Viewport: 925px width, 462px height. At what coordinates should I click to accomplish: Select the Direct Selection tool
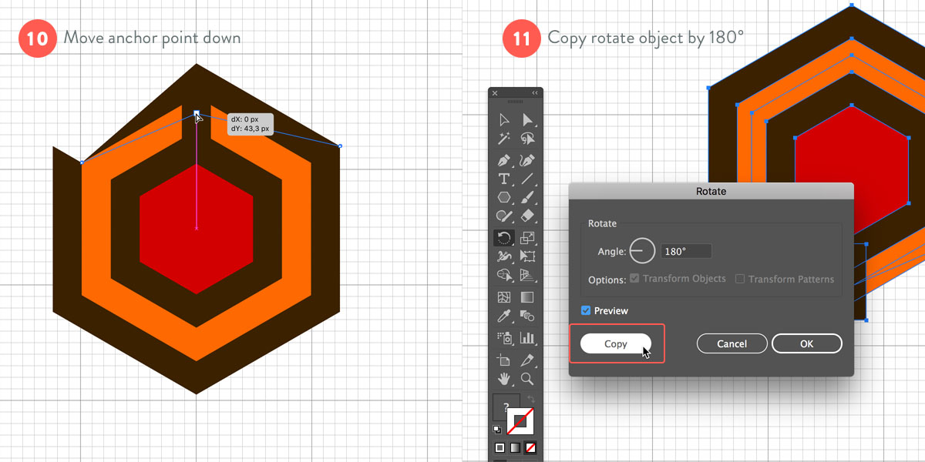[527, 119]
